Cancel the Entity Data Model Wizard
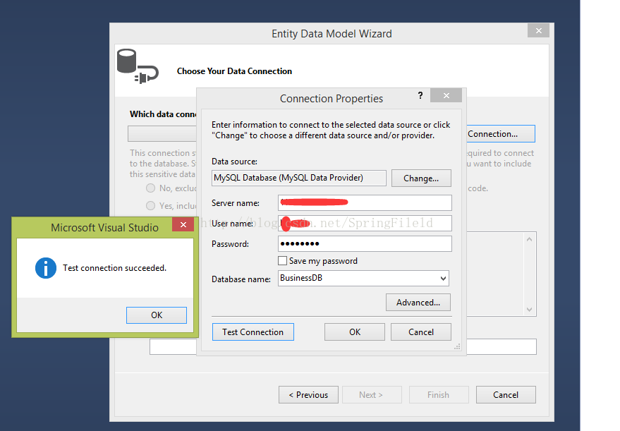Viewport: 620px width, 431px height. (x=506, y=394)
